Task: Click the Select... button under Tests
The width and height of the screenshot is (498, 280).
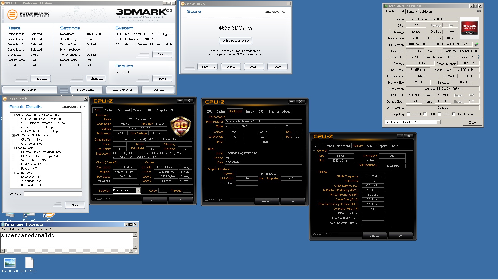Action: [41, 79]
